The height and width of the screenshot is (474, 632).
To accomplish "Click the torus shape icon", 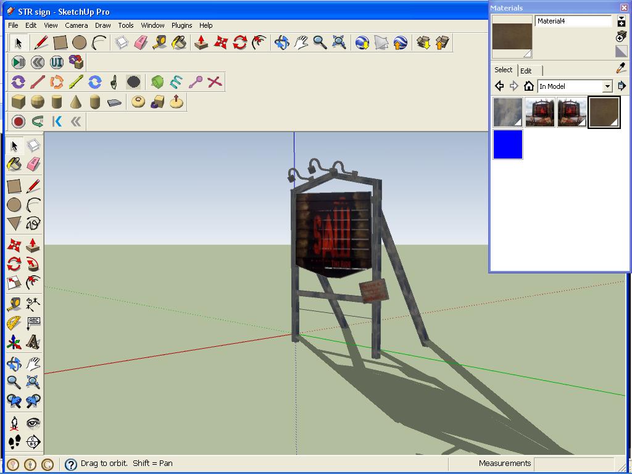I will point(138,102).
